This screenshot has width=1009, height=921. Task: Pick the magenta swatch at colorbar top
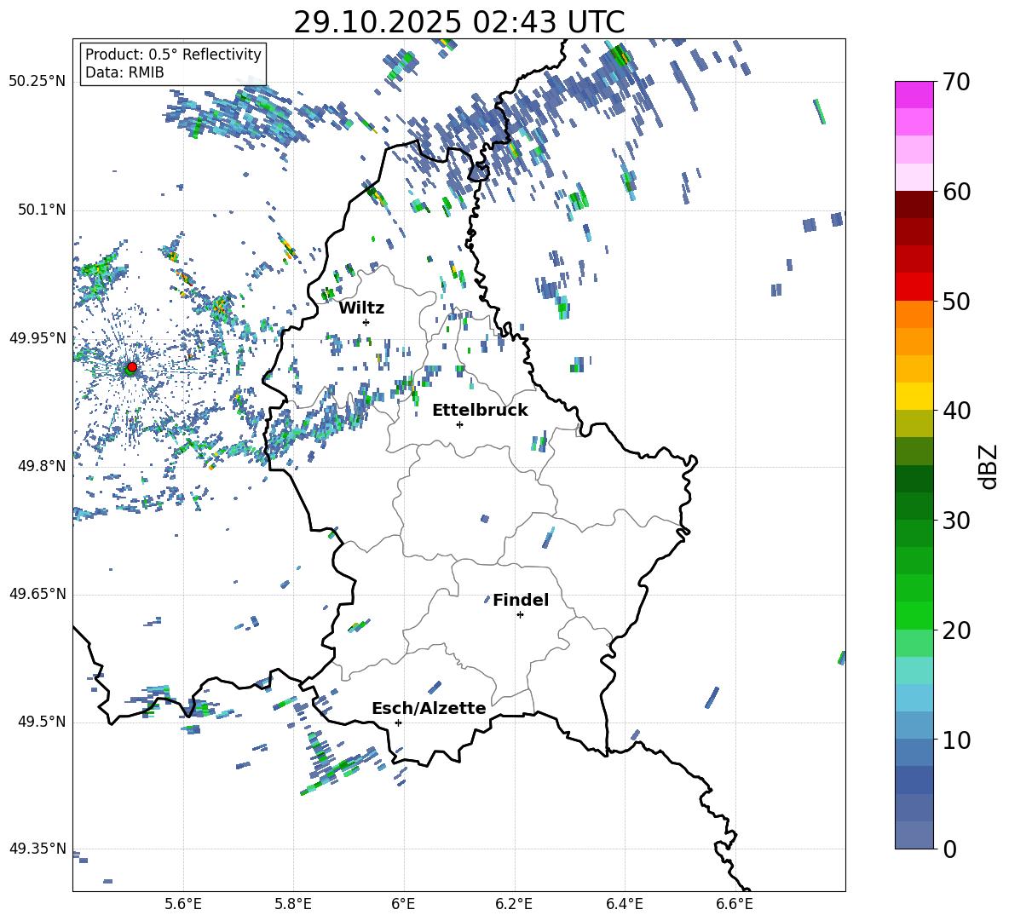(914, 95)
